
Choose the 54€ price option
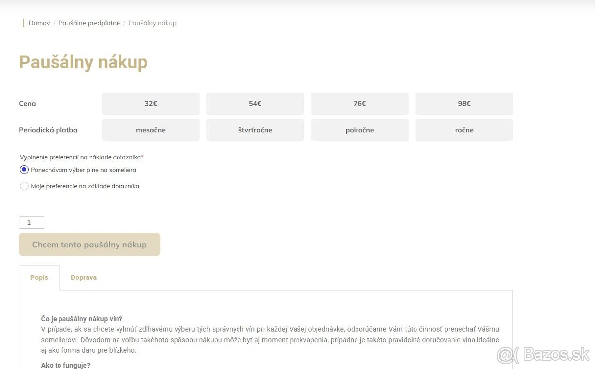tap(255, 104)
